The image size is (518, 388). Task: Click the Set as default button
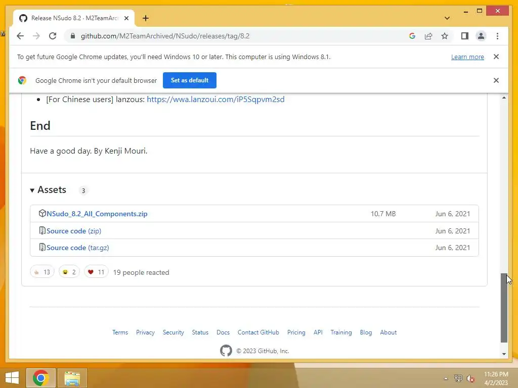[x=190, y=80]
